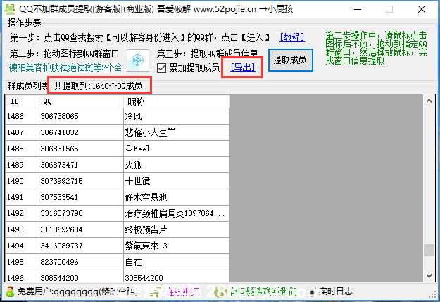Screen dimensions: 440x302
Task: Click ID cell 1487
Action: pos(22,132)
